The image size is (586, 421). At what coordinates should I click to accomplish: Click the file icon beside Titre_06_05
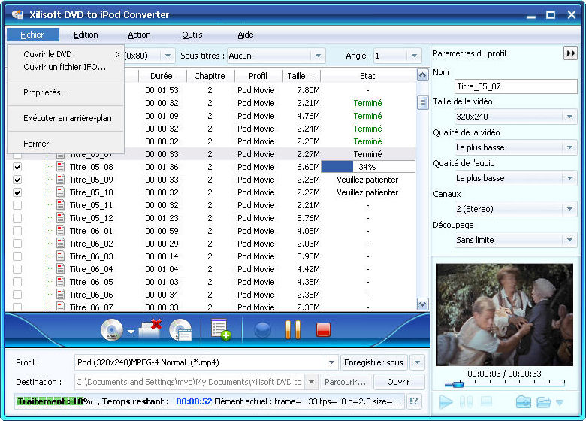(60, 281)
